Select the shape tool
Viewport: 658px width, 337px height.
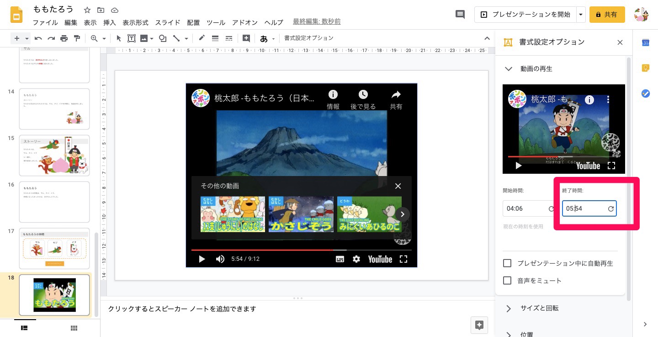162,38
